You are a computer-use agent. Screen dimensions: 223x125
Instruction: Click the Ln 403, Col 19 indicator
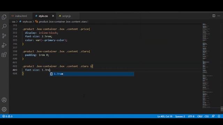coord(165,116)
